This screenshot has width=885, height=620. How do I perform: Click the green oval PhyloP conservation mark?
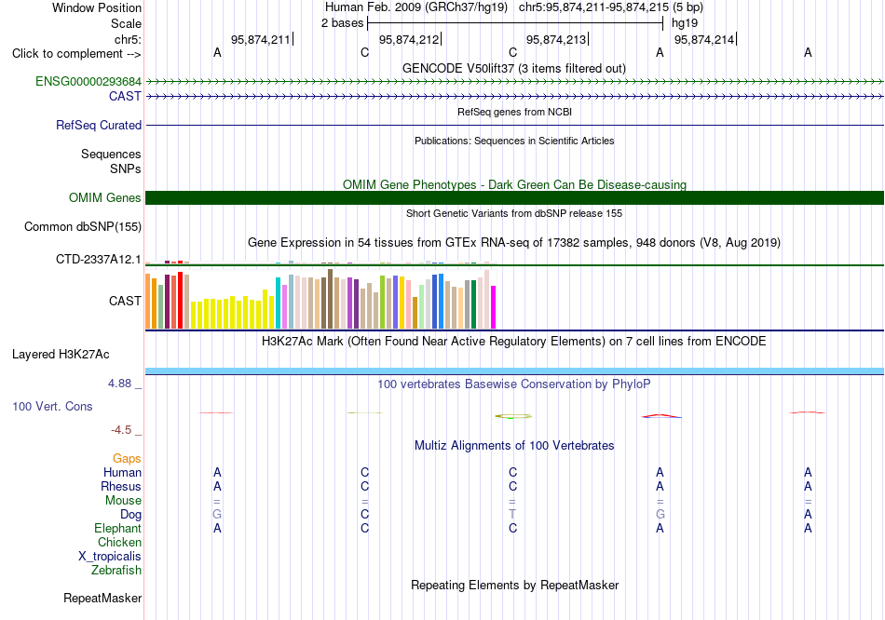513,416
